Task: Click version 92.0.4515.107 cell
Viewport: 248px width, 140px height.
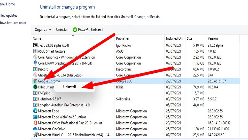Action: 217,81
